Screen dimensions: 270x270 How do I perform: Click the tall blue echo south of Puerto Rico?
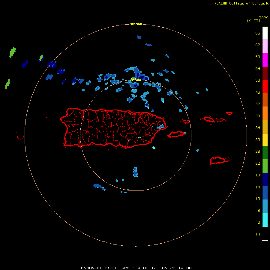[136, 172]
